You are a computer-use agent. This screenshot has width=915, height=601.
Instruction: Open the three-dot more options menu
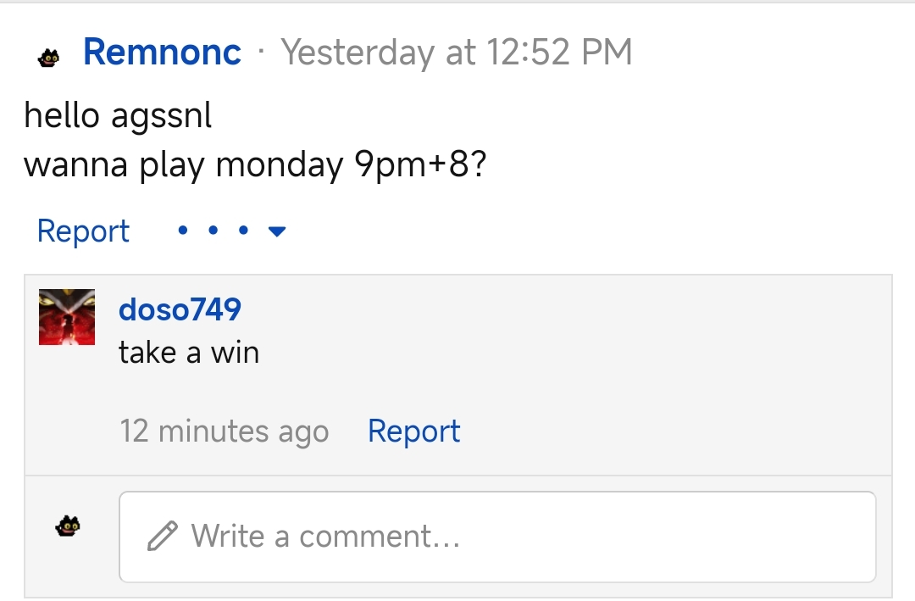click(213, 230)
